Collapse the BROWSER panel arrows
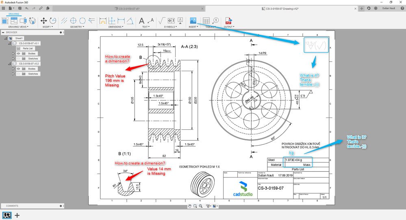Image resolution: width=406 pixels, height=220 pixels. point(3,33)
